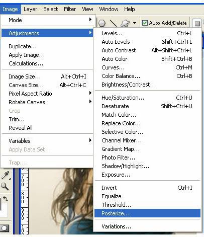
Task: Open the Select menu
Action: point(50,9)
